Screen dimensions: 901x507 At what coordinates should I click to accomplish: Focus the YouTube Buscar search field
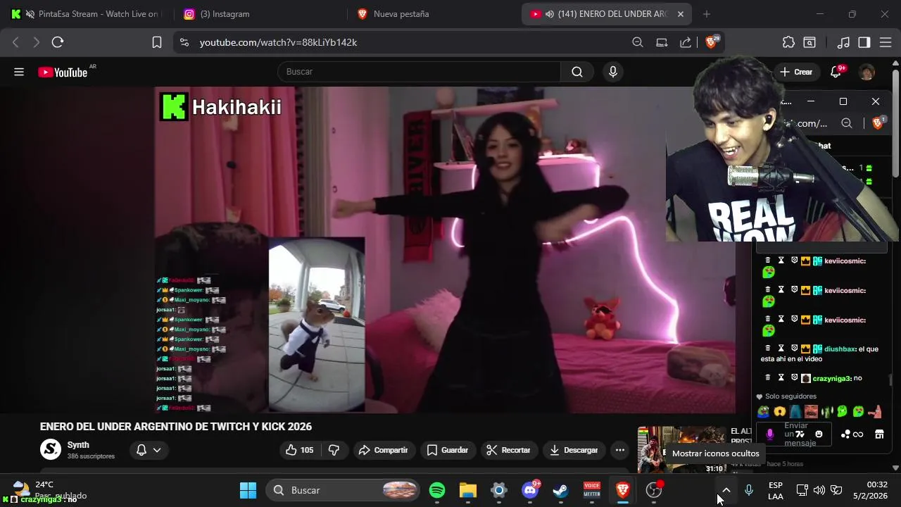coord(419,72)
